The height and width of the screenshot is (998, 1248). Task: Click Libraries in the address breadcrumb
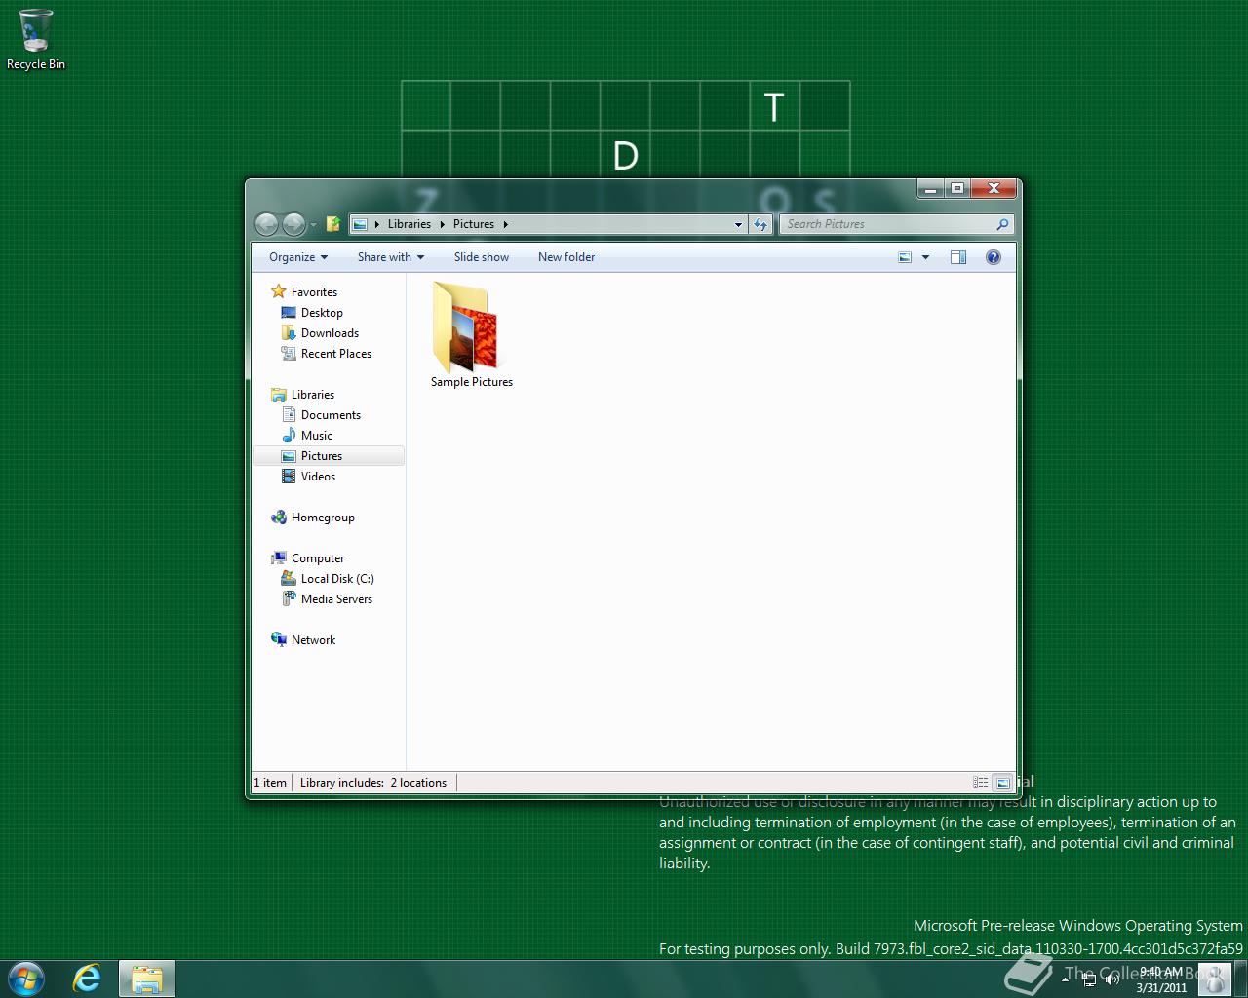point(409,224)
